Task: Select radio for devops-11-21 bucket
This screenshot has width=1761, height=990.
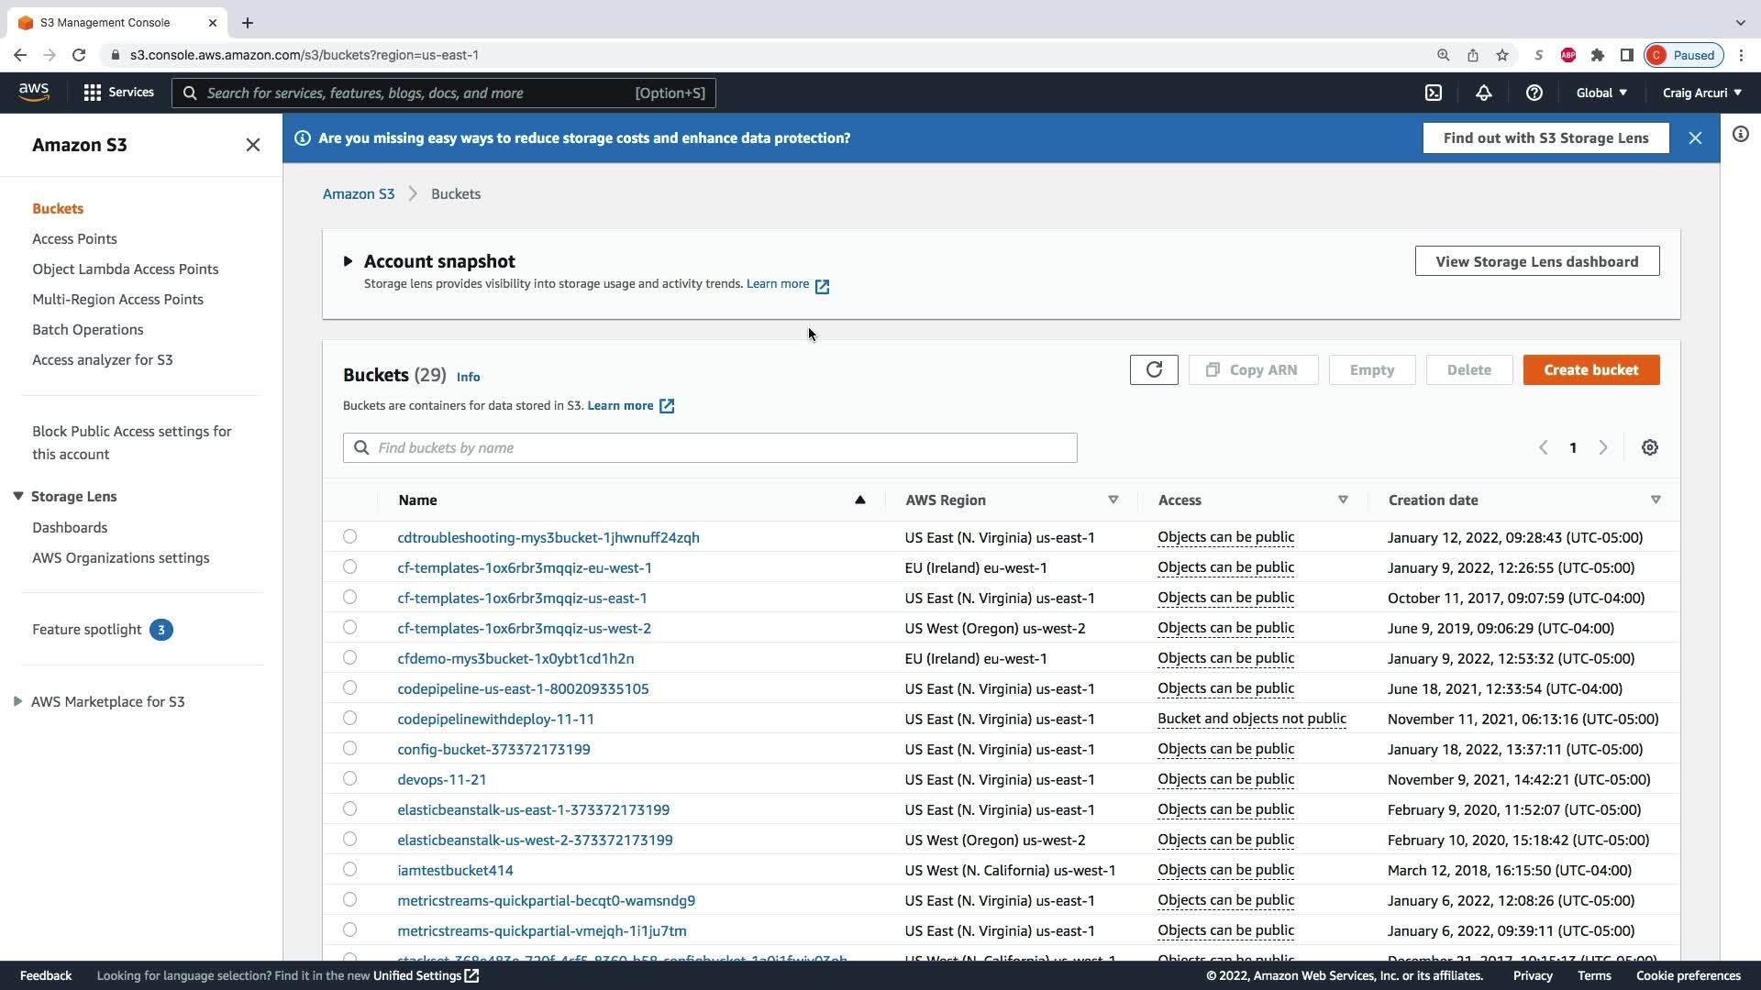Action: pyautogui.click(x=349, y=778)
